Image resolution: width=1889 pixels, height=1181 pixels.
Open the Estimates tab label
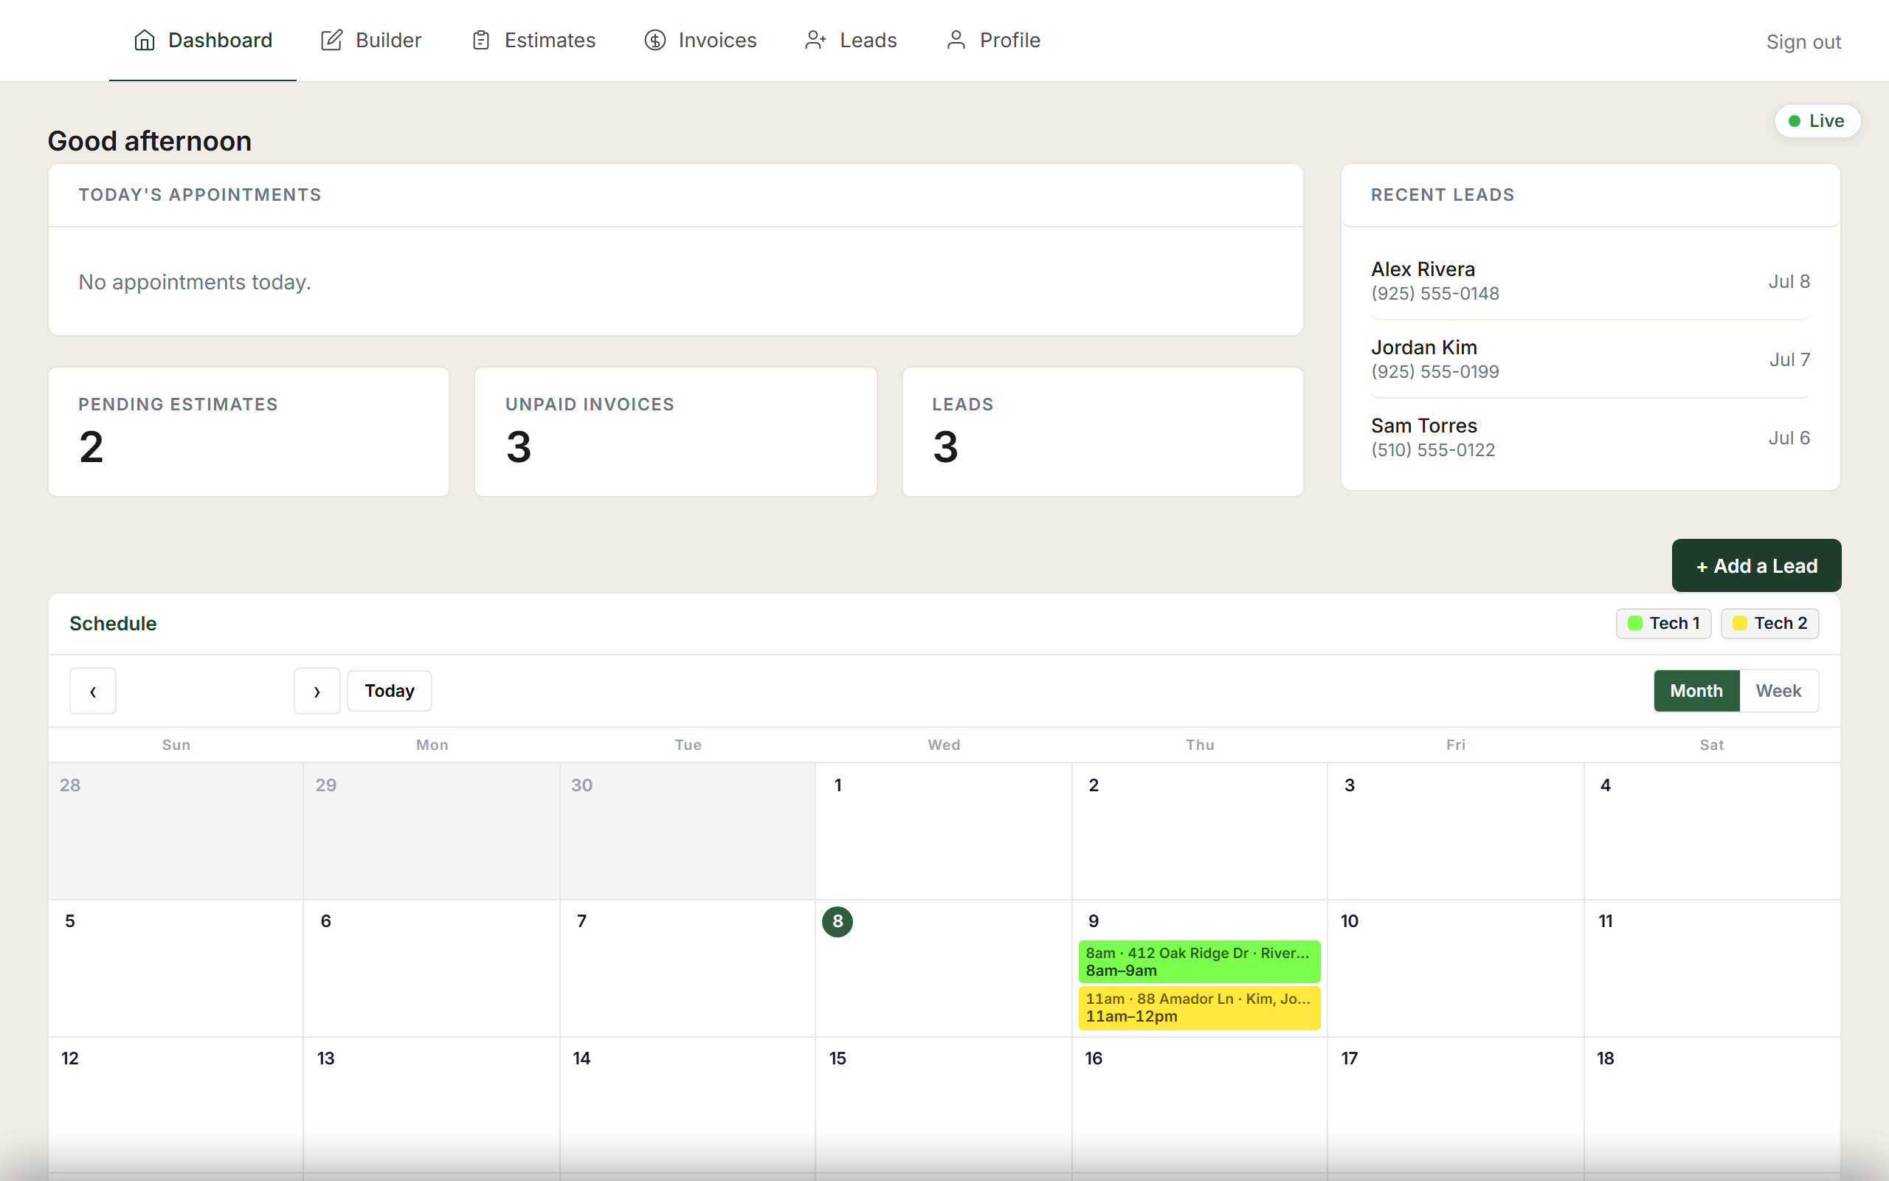550,40
